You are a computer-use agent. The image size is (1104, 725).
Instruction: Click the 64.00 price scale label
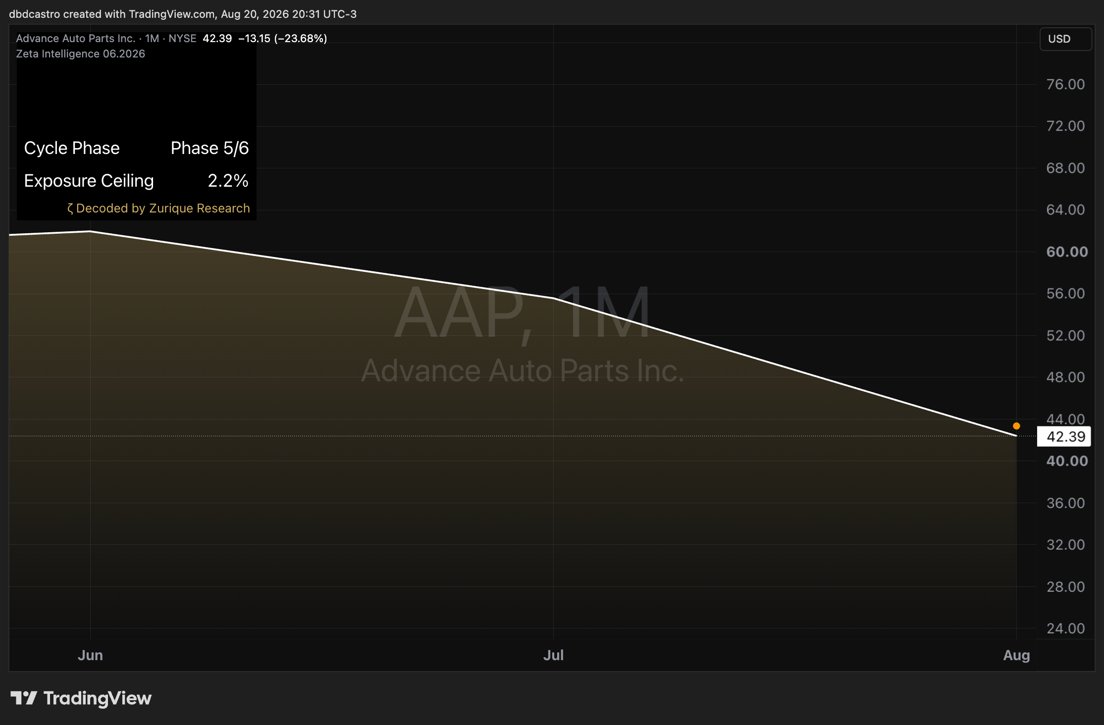(x=1065, y=209)
